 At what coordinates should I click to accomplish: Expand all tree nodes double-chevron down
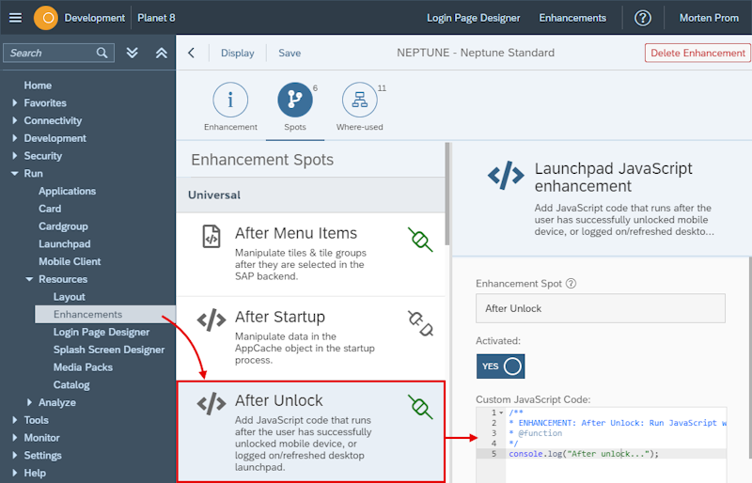[132, 53]
